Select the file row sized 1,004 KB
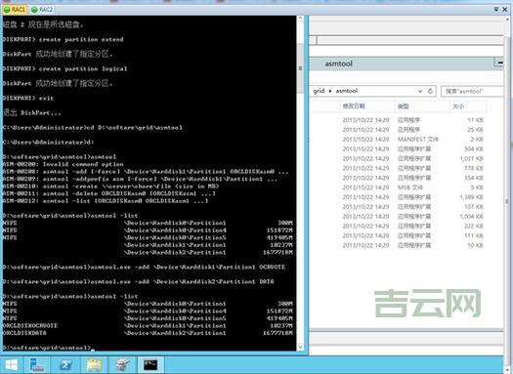 pyautogui.click(x=399, y=217)
